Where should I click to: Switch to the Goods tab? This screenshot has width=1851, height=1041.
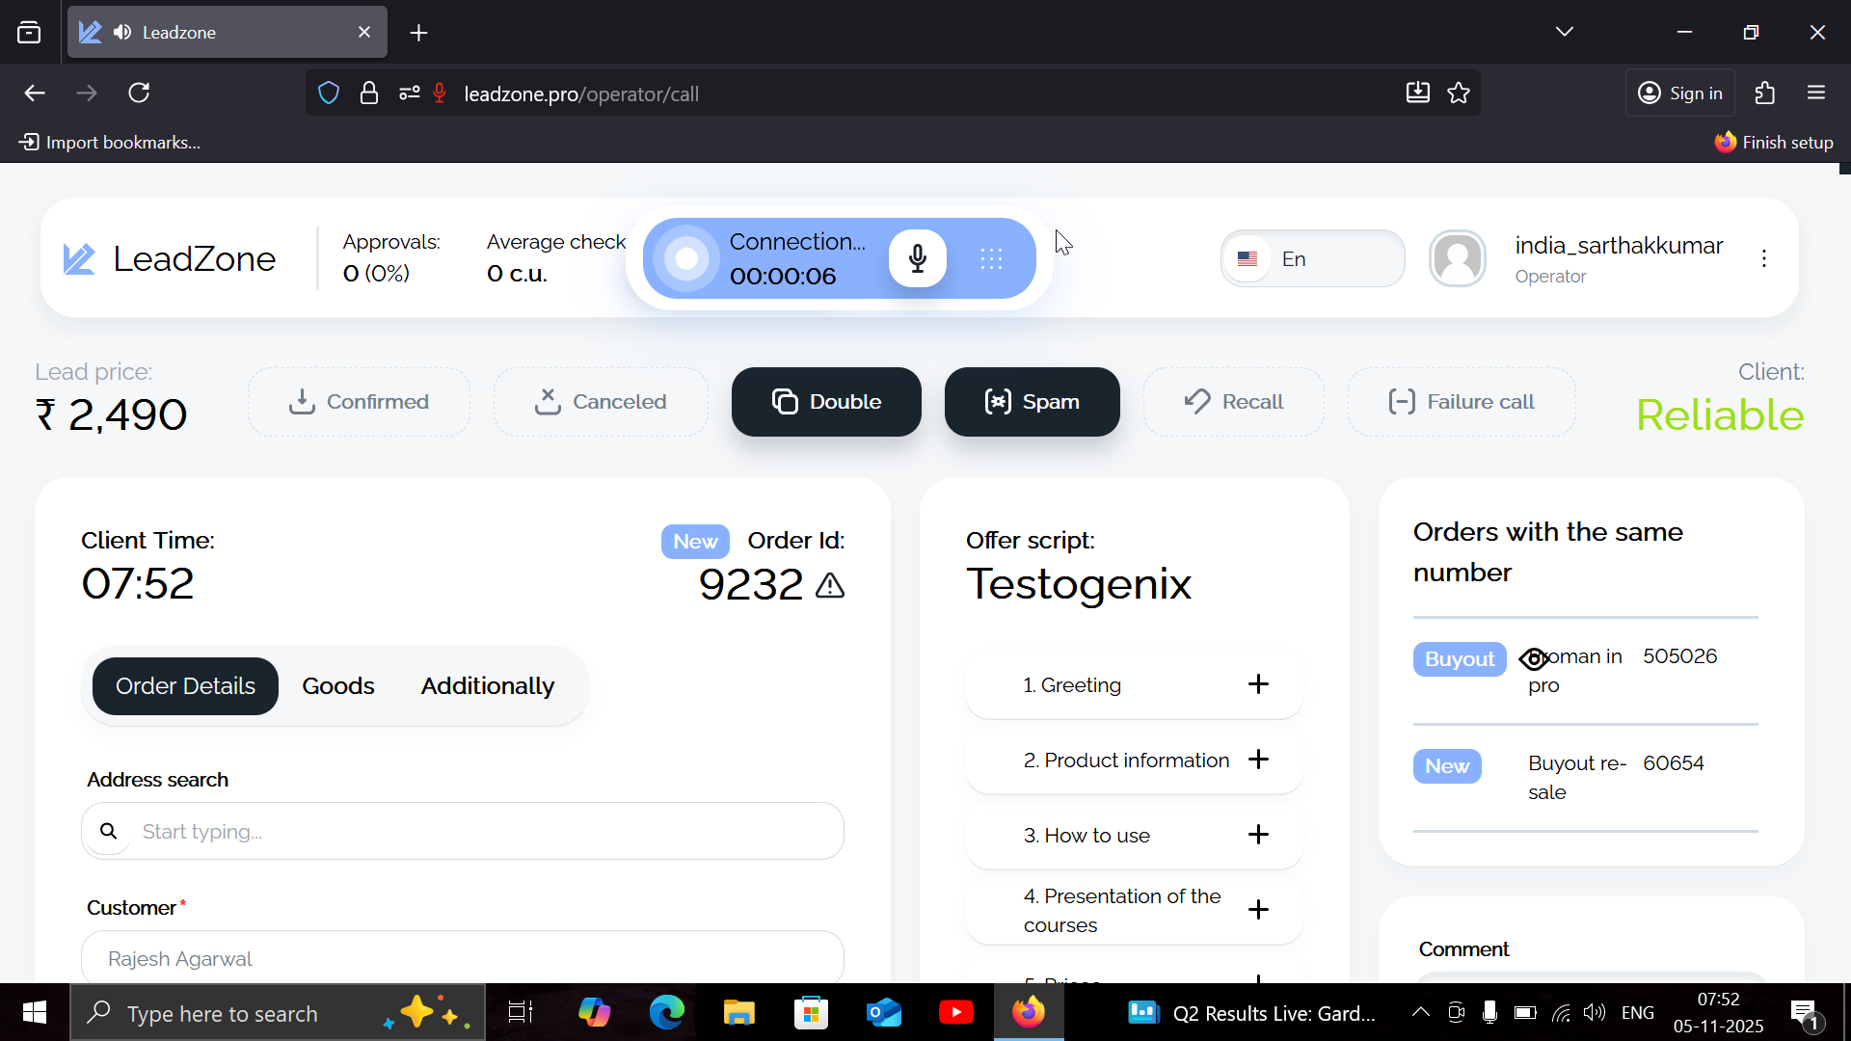tap(337, 686)
